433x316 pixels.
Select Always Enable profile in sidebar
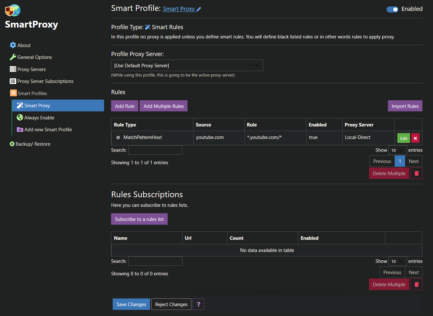pyautogui.click(x=39, y=118)
